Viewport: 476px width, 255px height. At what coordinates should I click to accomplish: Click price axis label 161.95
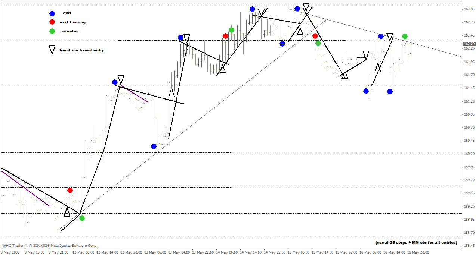click(469, 62)
